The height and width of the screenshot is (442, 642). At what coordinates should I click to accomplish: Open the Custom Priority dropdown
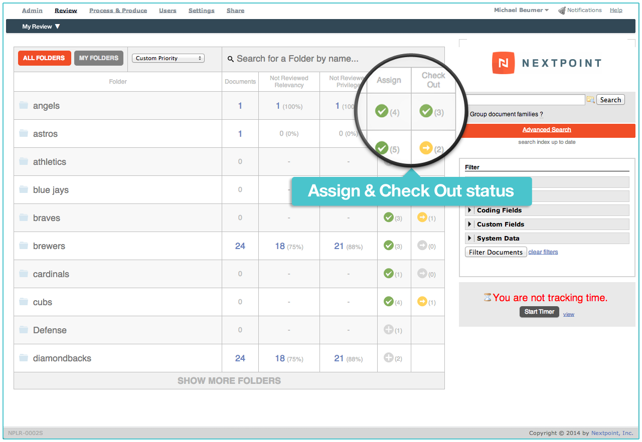pos(168,58)
